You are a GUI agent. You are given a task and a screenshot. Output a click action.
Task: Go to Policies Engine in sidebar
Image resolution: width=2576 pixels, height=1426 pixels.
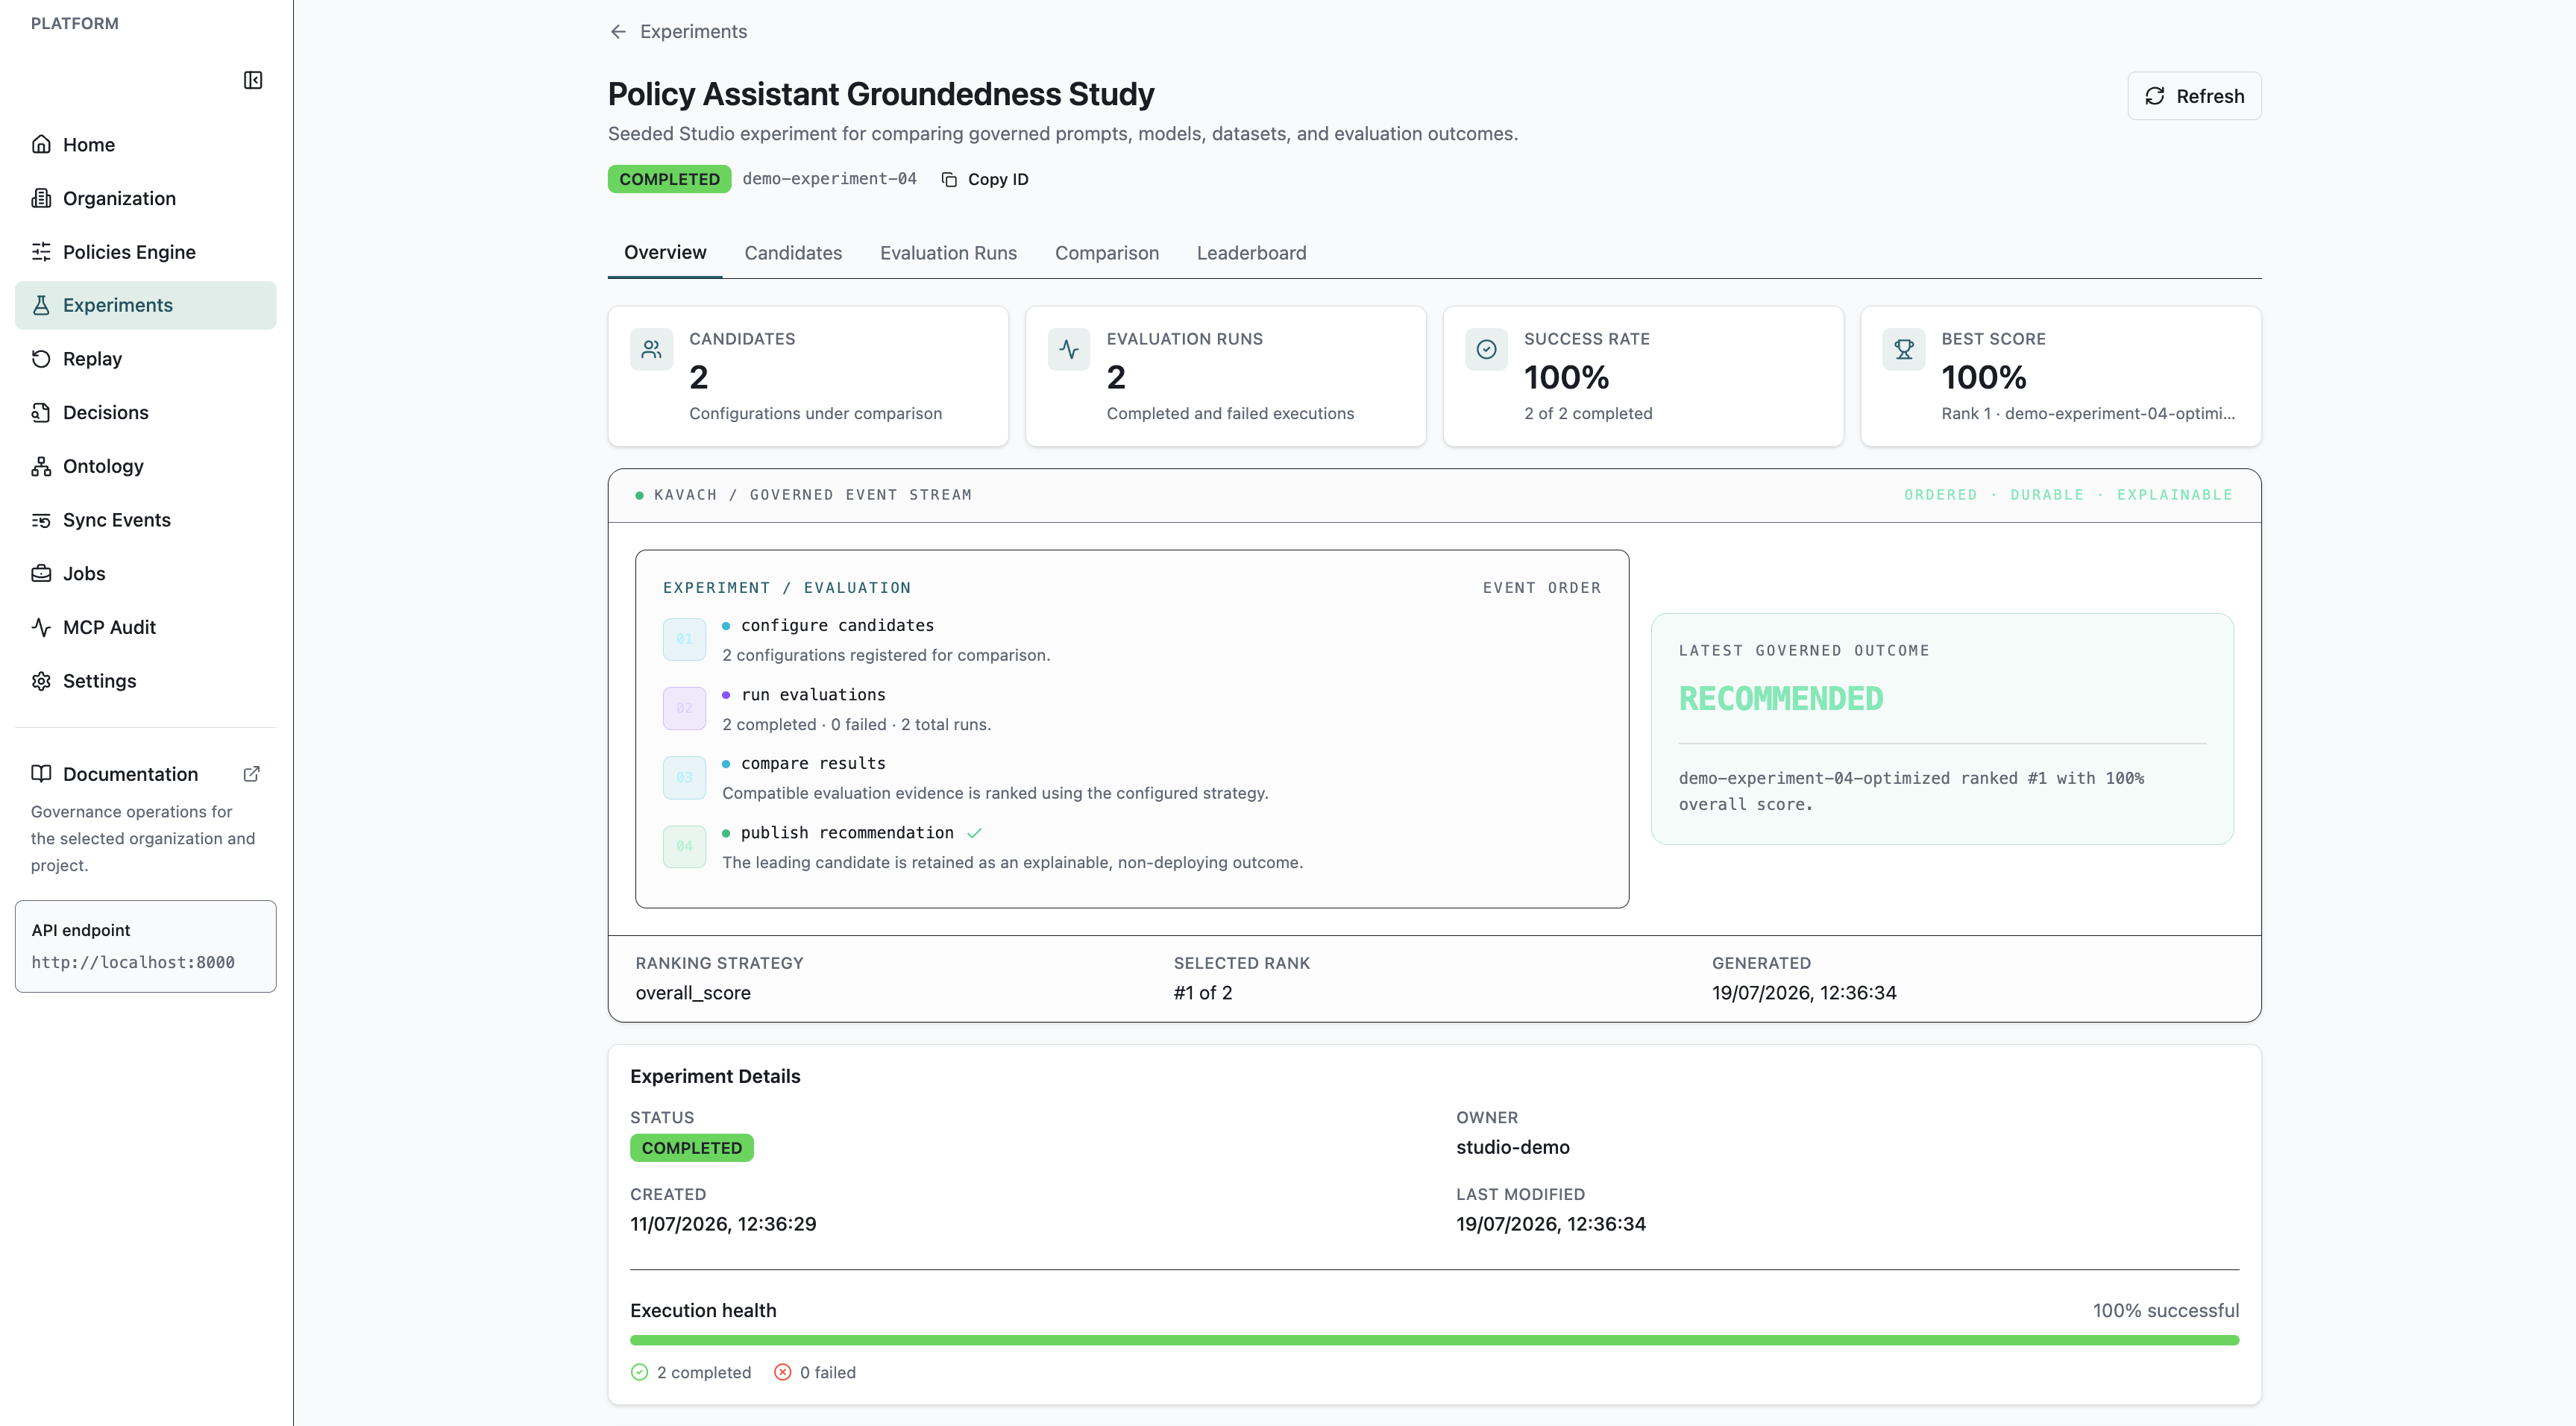pyautogui.click(x=146, y=252)
